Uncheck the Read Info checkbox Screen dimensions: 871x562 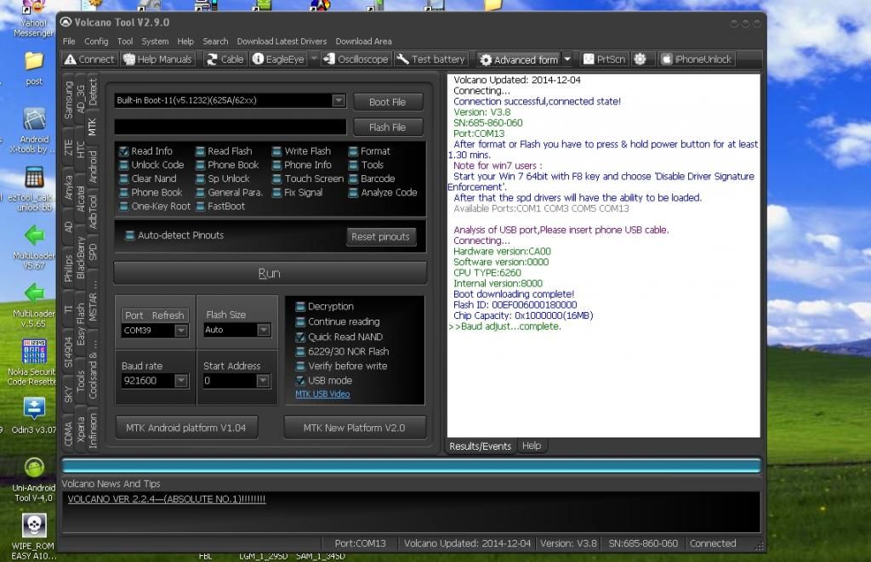(124, 151)
